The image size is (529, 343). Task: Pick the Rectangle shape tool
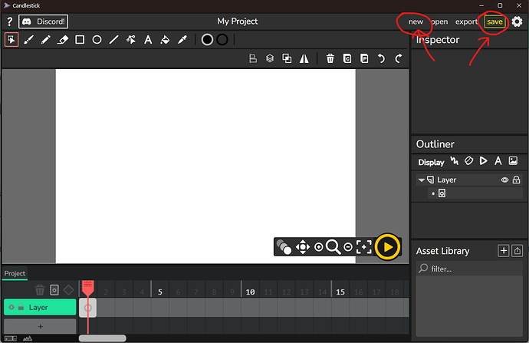pyautogui.click(x=80, y=40)
